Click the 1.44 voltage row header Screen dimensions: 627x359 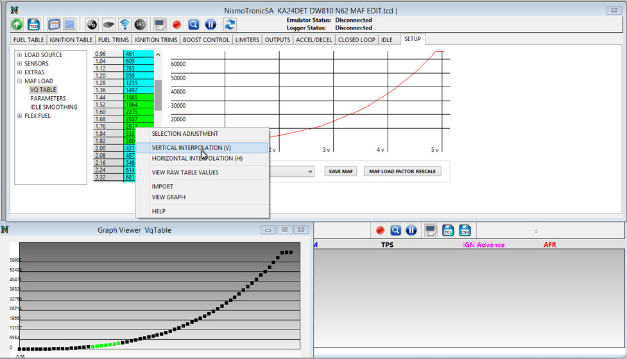point(108,97)
